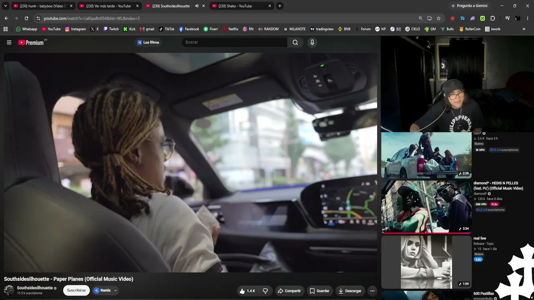Open the Twitch bookmark
534x300 pixels.
click(111, 29)
